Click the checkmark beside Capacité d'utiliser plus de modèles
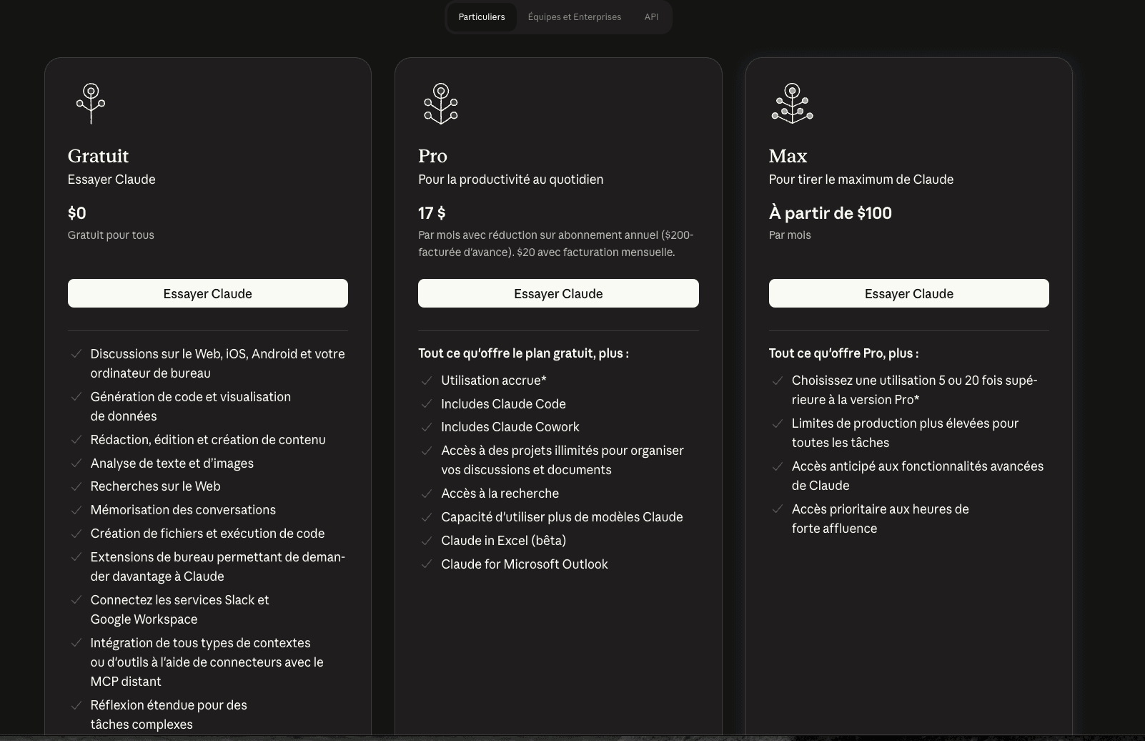The height and width of the screenshot is (741, 1145). pos(427,516)
